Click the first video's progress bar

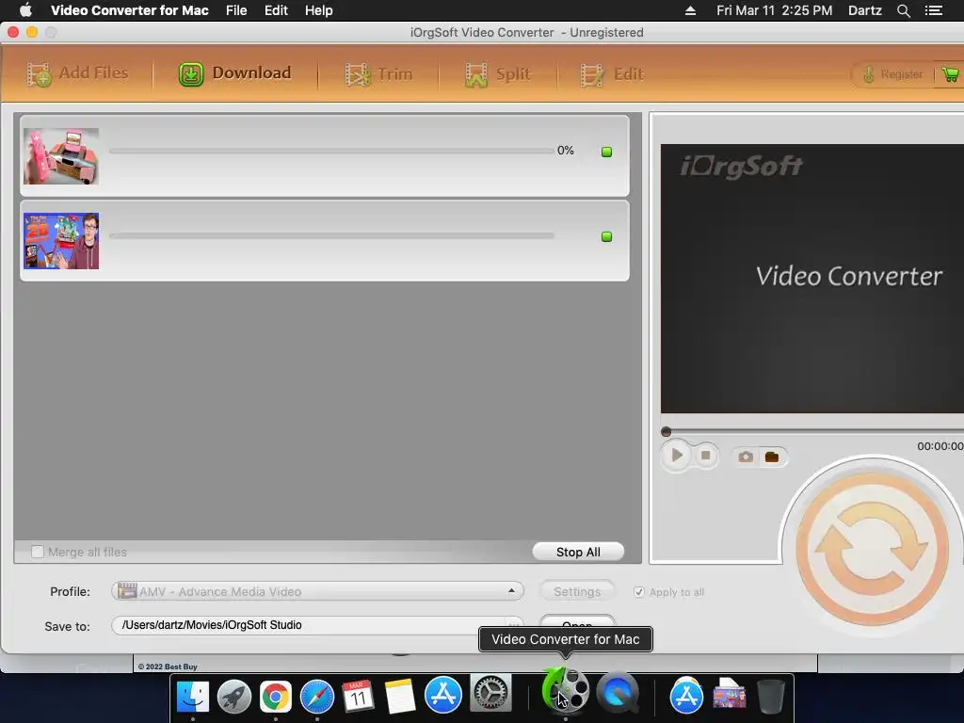click(331, 151)
